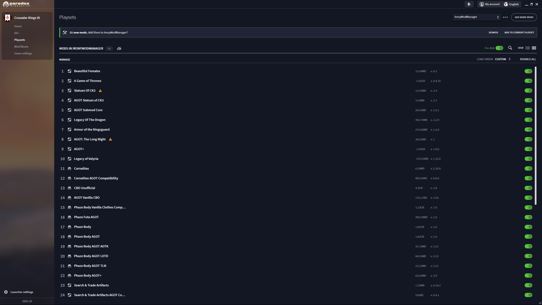
Task: Click the mod list vertical scrollbar
Action: (x=536, y=136)
